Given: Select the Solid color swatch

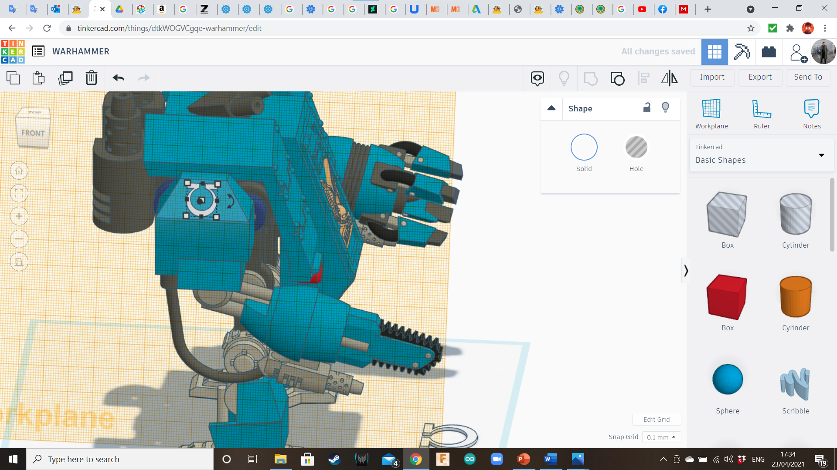Looking at the screenshot, I should click(x=584, y=148).
